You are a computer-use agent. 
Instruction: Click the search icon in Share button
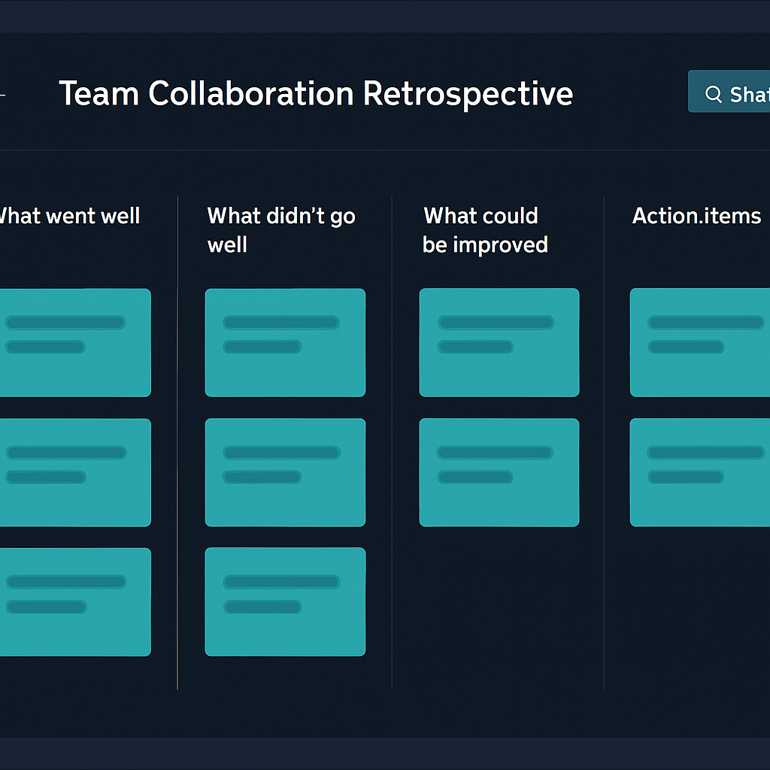713,94
